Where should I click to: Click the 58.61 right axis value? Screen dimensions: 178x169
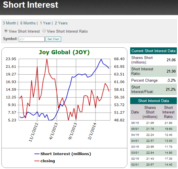click(119, 90)
